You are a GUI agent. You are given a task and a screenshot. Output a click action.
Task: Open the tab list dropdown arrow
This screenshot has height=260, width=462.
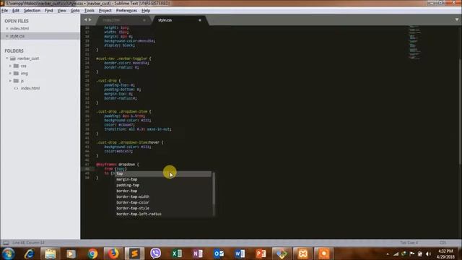coord(457,19)
